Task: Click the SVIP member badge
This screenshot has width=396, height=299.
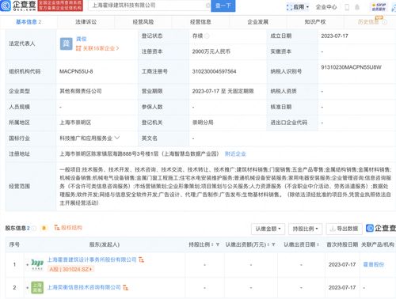Action: (379, 7)
